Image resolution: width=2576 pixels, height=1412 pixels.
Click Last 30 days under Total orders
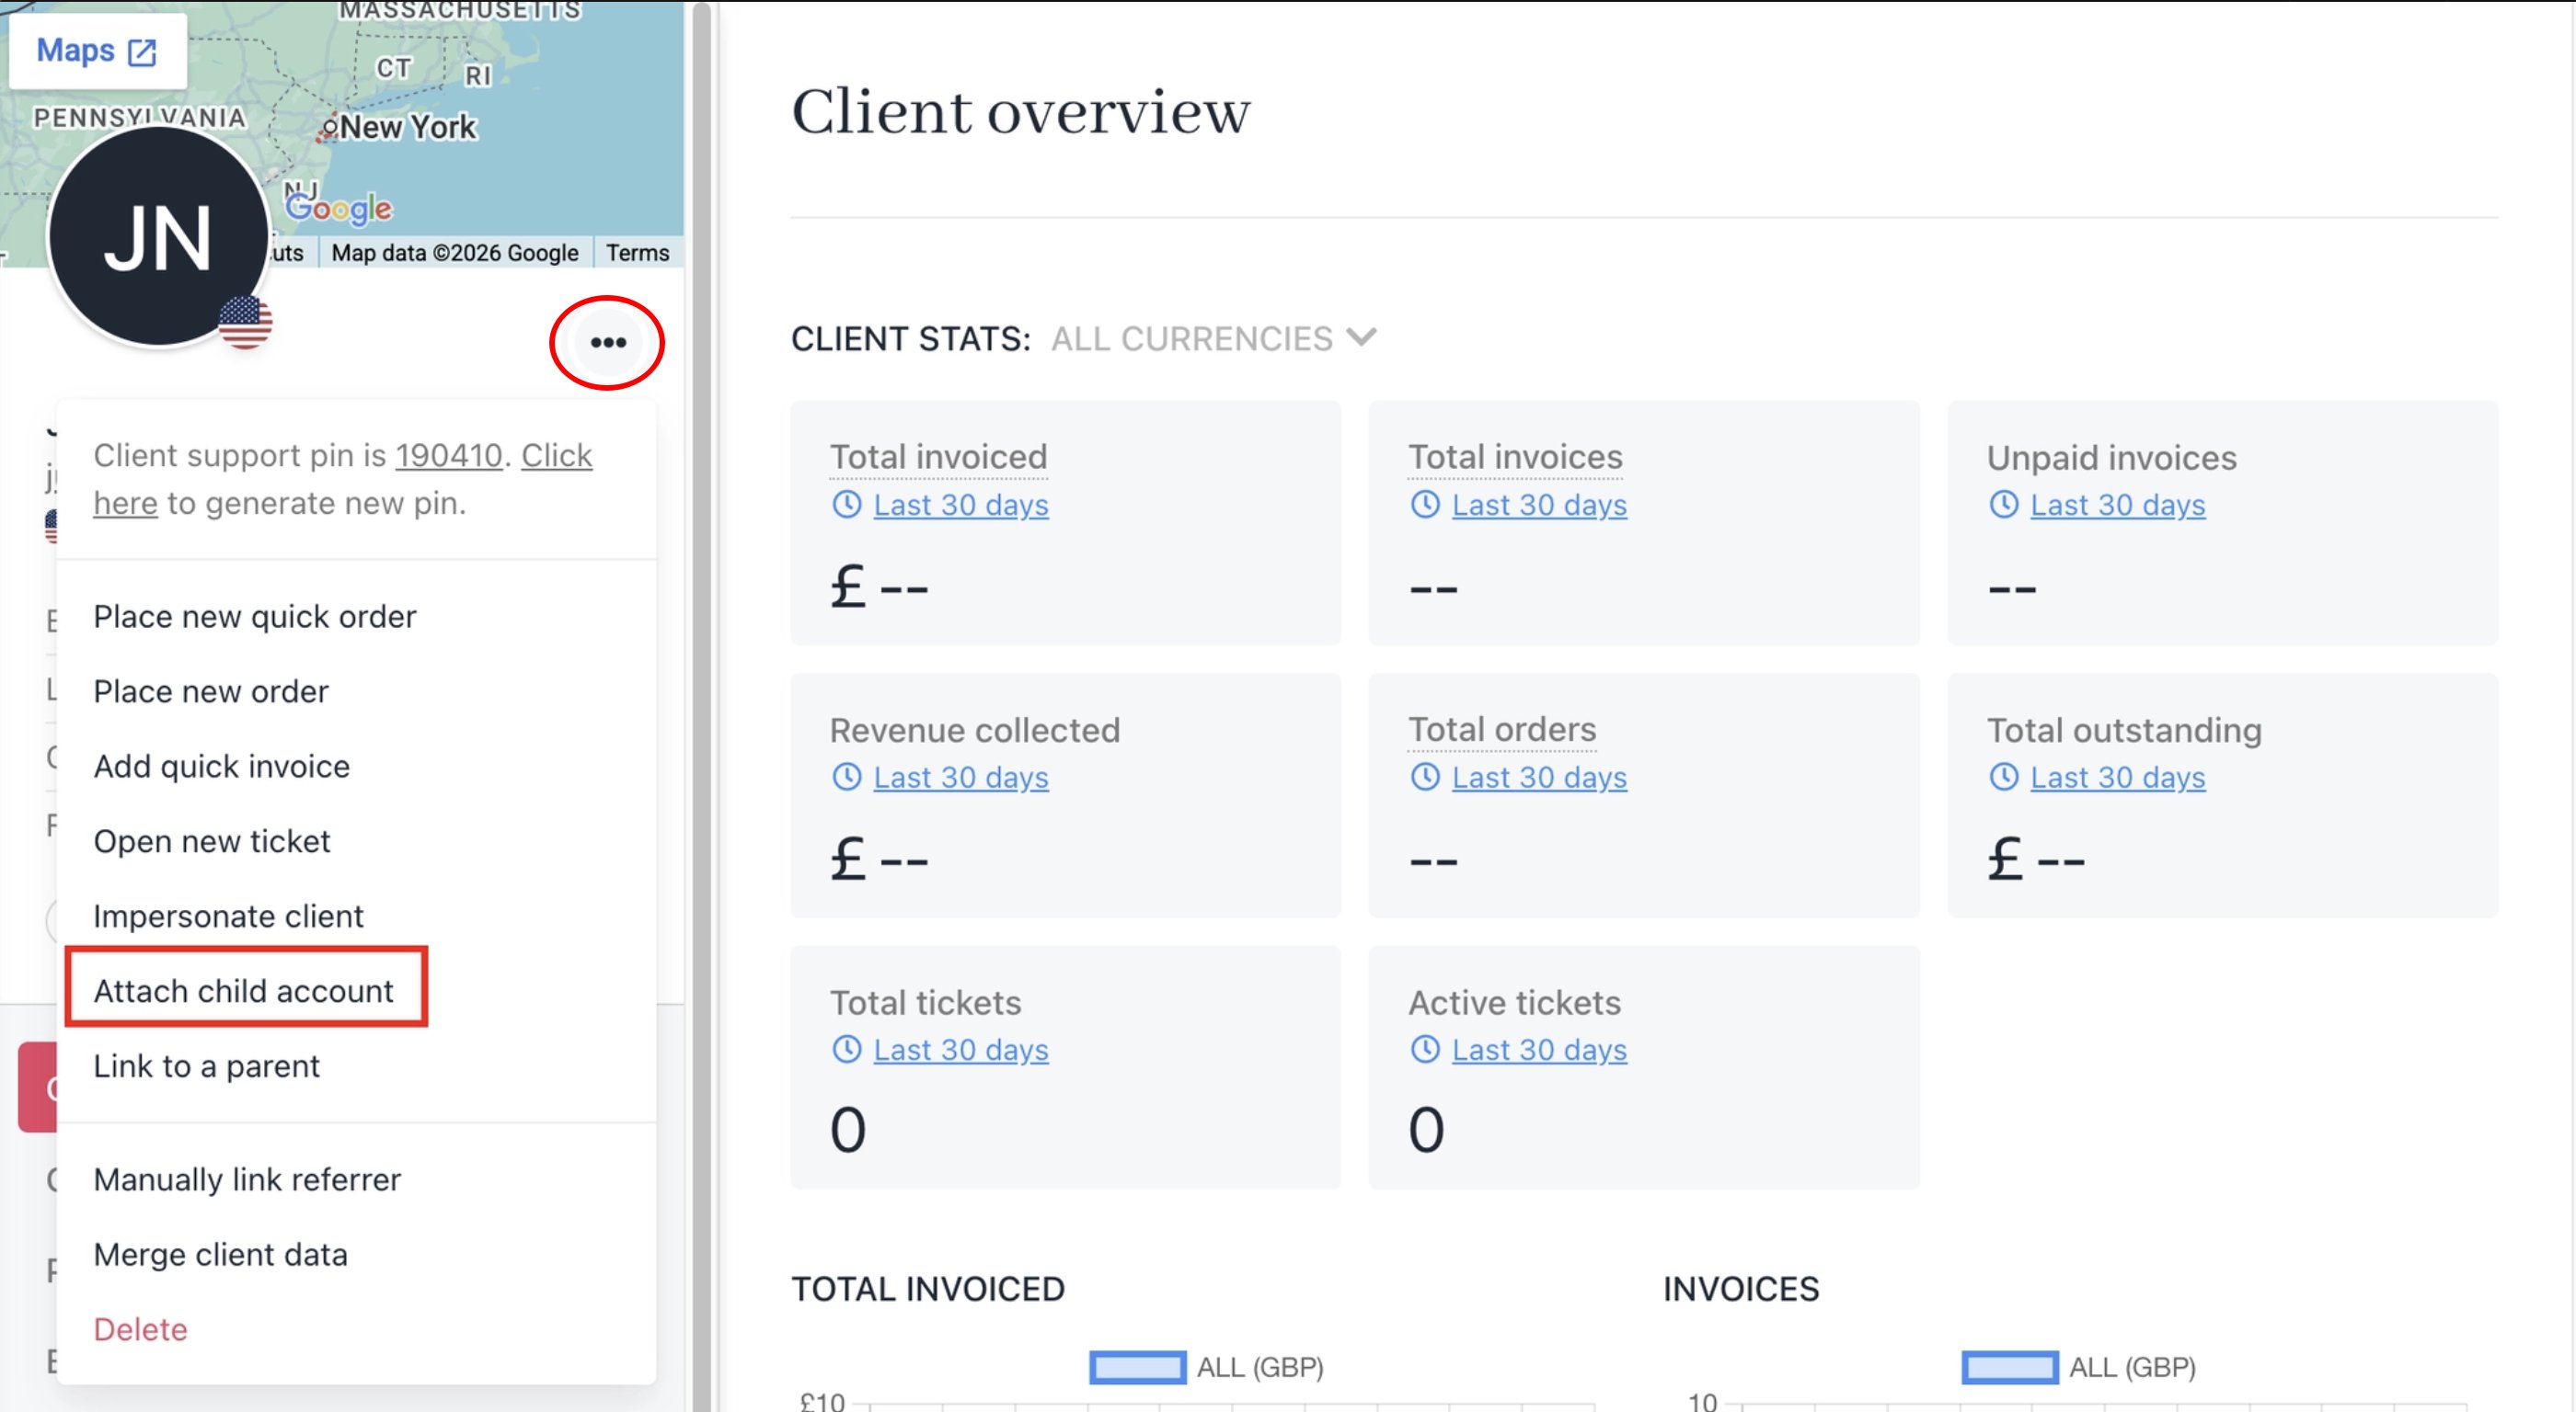coord(1538,778)
